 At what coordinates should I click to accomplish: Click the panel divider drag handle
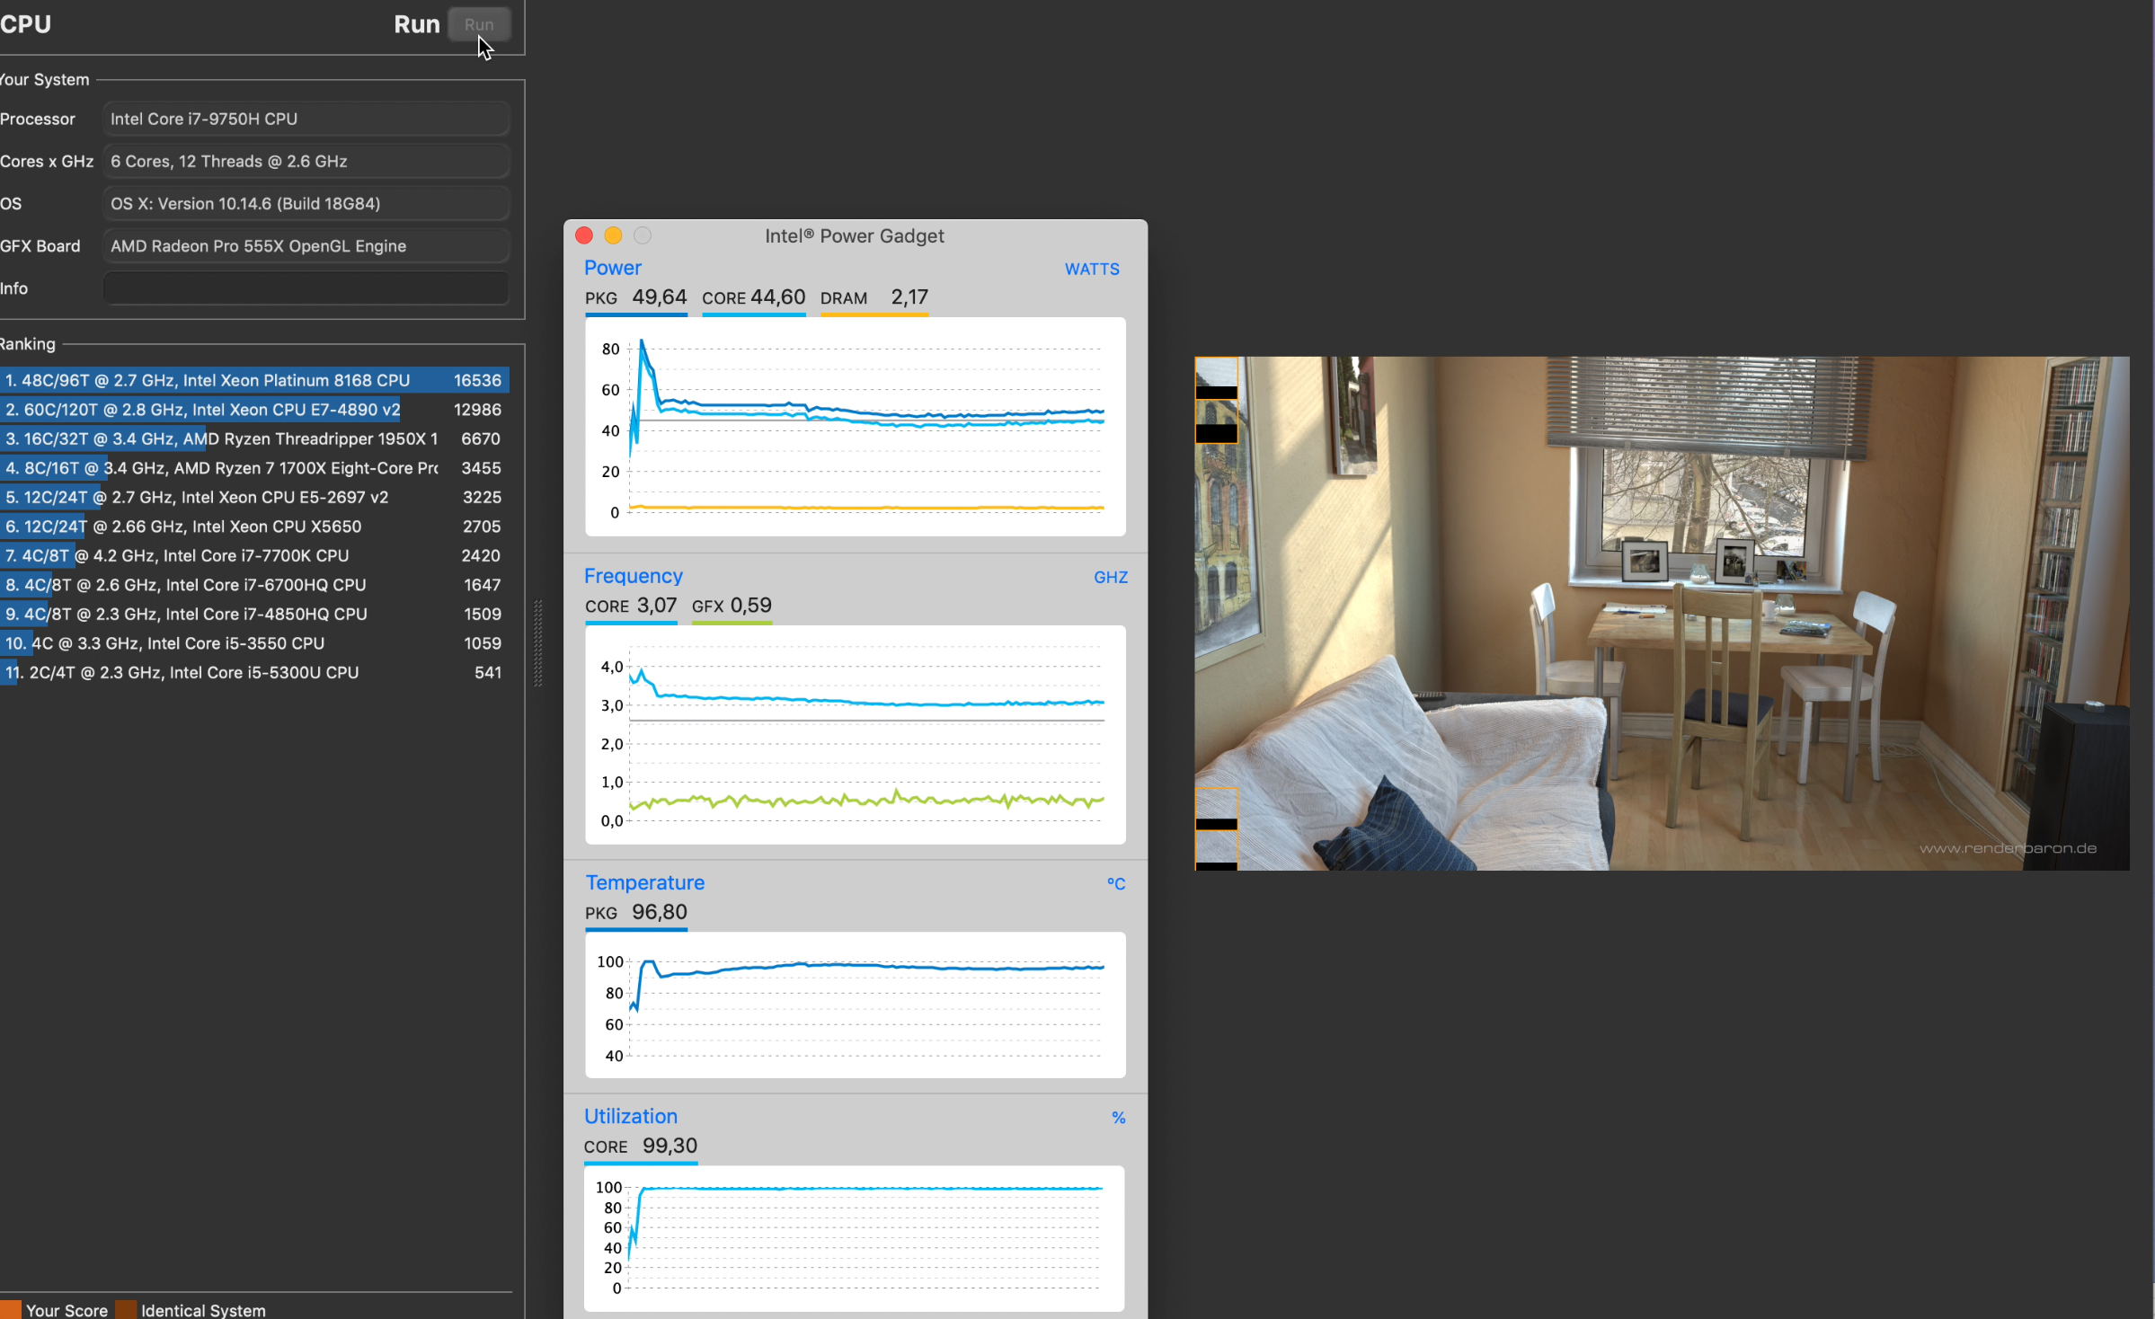(538, 643)
